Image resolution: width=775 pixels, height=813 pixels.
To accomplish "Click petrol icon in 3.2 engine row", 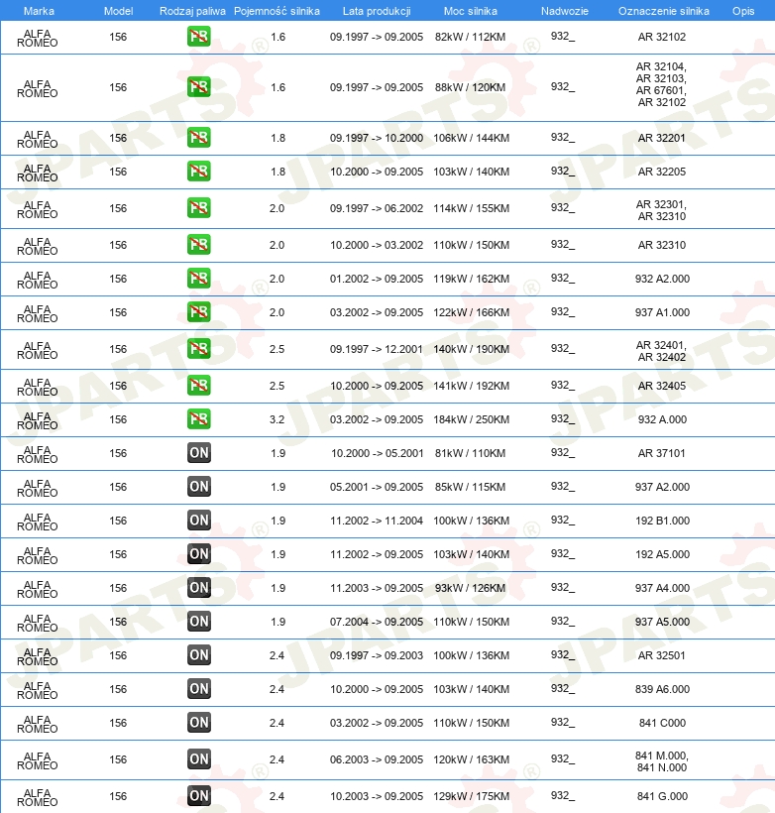I will pyautogui.click(x=199, y=419).
